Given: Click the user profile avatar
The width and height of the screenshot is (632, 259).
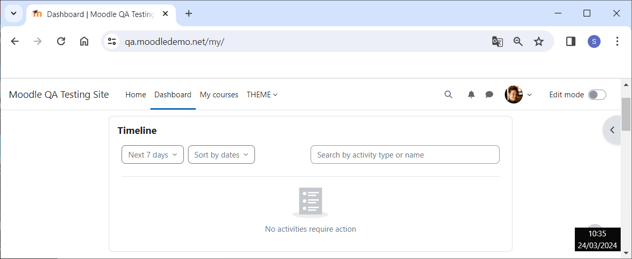Looking at the screenshot, I should [x=514, y=94].
